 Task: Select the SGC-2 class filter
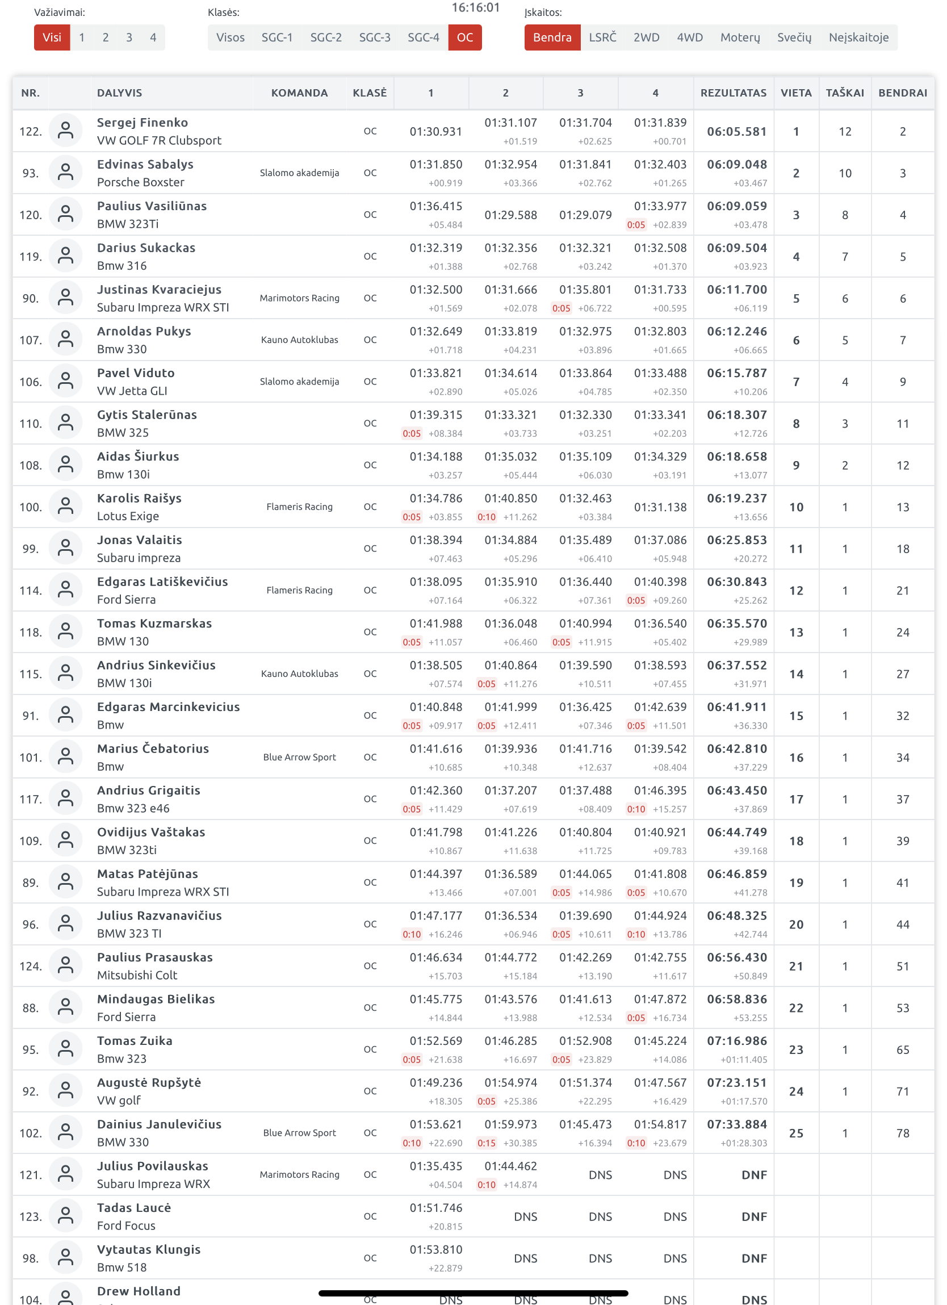point(326,37)
